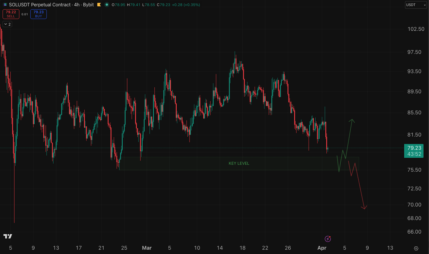Click the Mar label on the time axis
This screenshot has height=254, width=429.
tap(147, 248)
